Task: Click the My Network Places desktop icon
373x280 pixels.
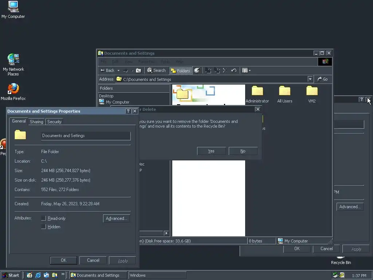Action: (x=13, y=65)
